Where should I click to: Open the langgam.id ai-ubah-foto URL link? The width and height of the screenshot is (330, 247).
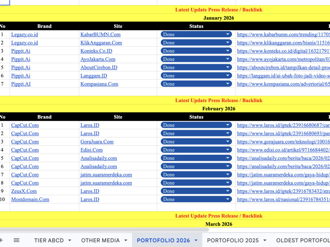coord(283,76)
